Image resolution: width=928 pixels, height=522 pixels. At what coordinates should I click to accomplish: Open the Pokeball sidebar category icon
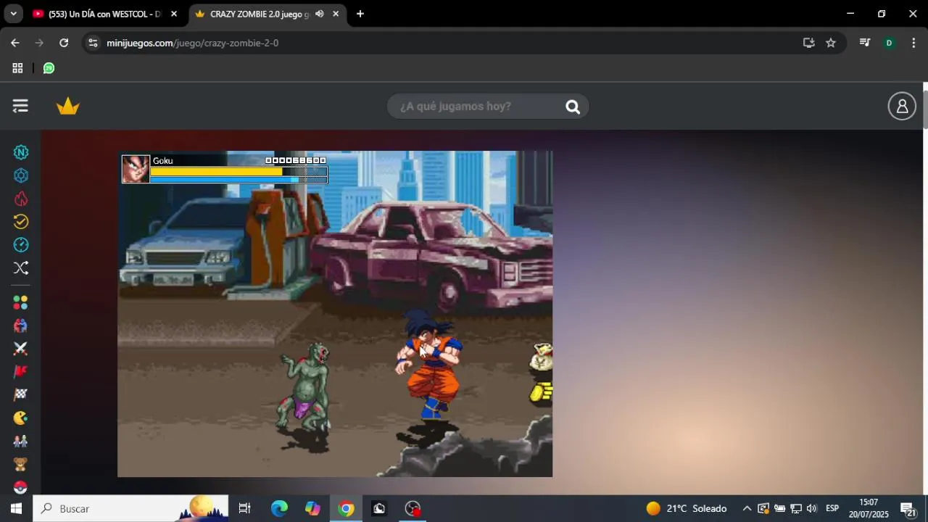coord(21,486)
